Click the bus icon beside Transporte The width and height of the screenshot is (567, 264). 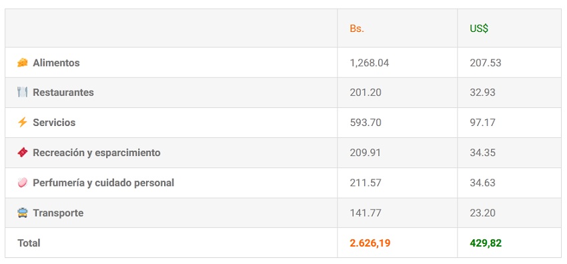pyautogui.click(x=23, y=213)
